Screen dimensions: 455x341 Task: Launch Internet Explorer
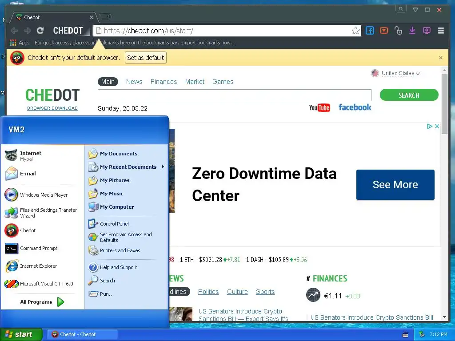pyautogui.click(x=43, y=266)
